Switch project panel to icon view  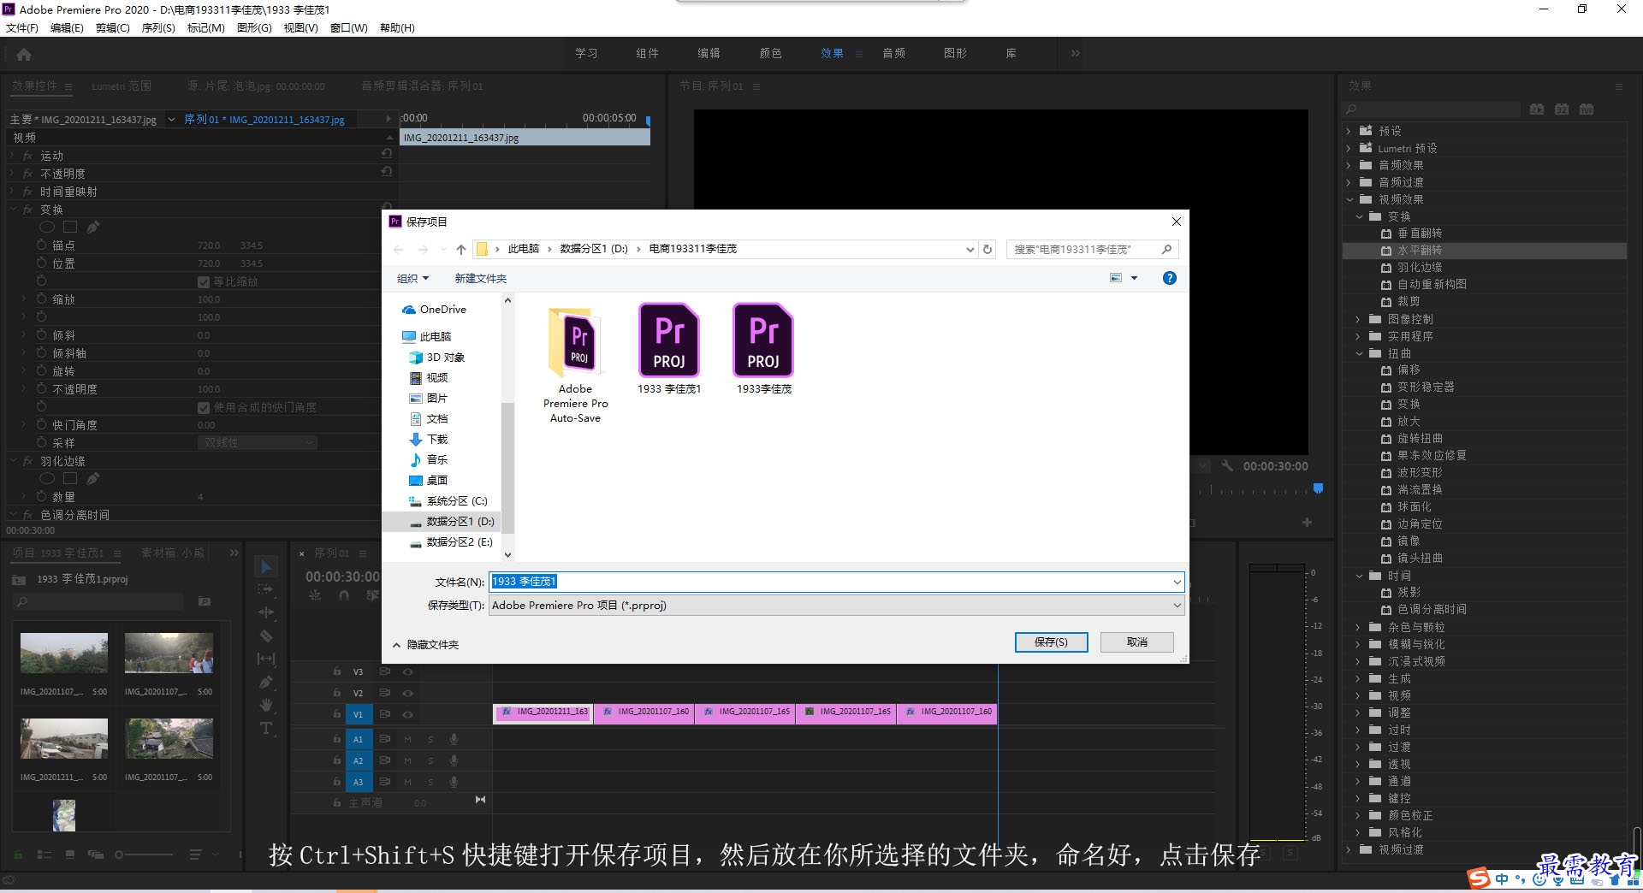[70, 854]
